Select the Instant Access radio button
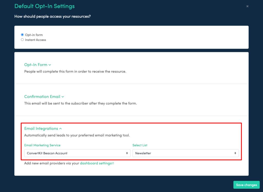 pyautogui.click(x=22, y=40)
